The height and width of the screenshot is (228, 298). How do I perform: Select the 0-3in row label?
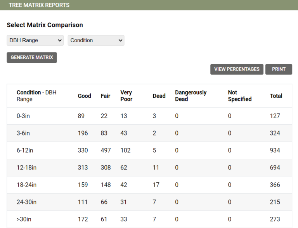click(x=24, y=116)
